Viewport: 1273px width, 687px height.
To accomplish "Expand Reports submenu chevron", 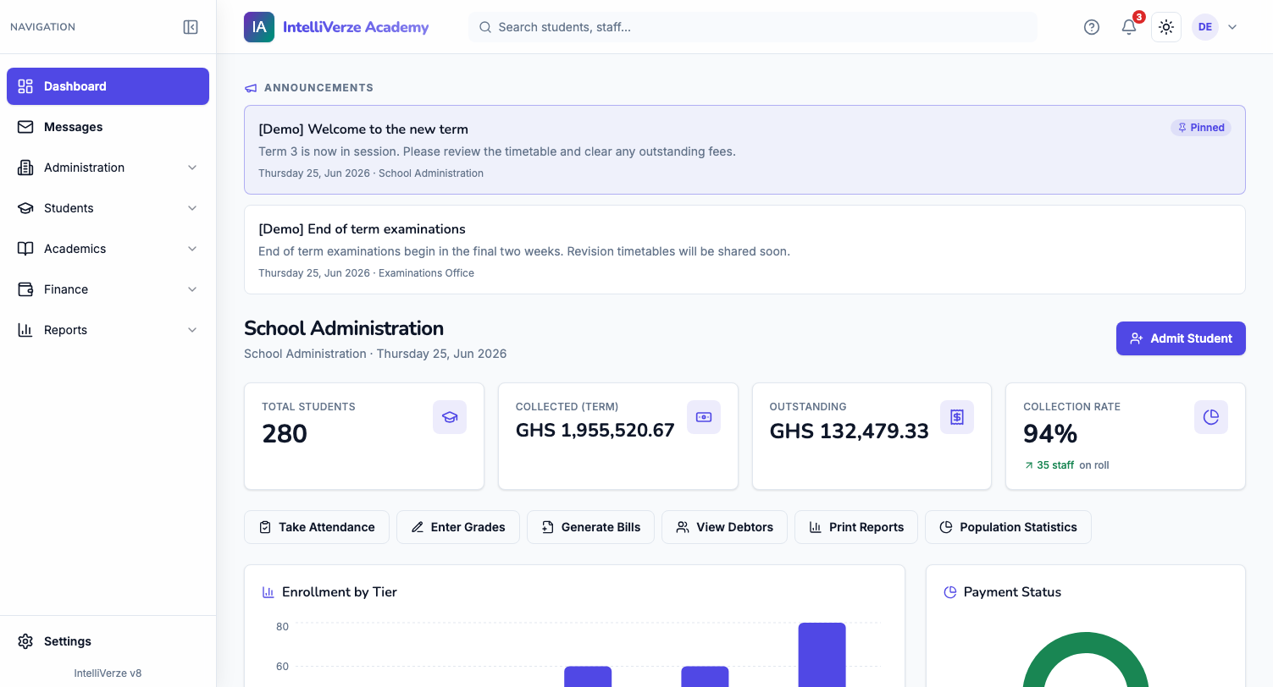I will pos(192,330).
